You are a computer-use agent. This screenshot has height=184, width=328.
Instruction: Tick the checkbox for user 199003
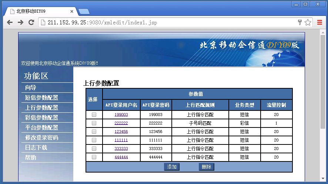(94, 115)
